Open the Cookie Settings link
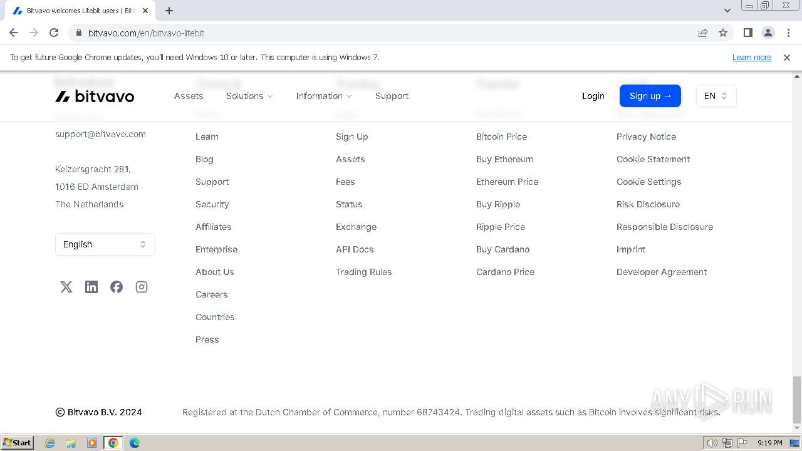This screenshot has height=451, width=802. coord(649,182)
